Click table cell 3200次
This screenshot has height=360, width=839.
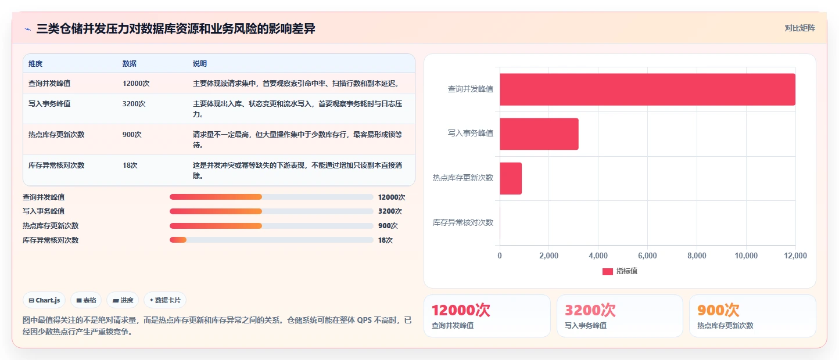tap(134, 104)
